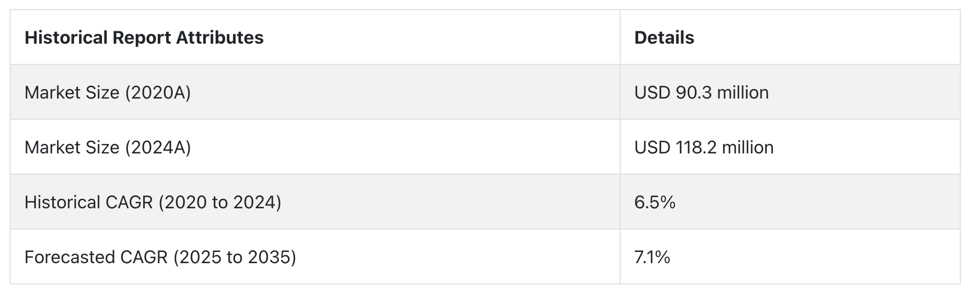Click the 2020A text in first row
Screen dimensions: 980x299
(158, 92)
